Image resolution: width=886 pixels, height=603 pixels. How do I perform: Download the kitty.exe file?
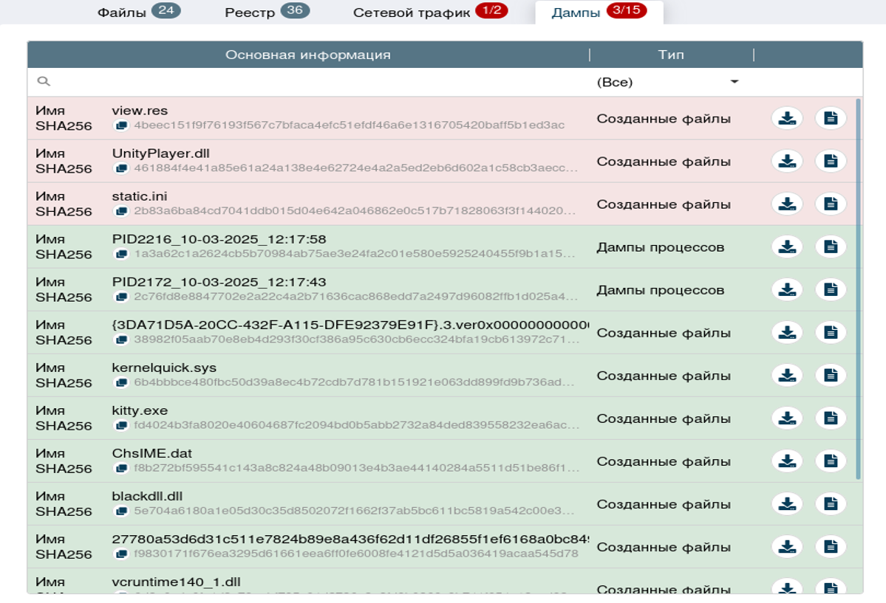[x=788, y=418]
